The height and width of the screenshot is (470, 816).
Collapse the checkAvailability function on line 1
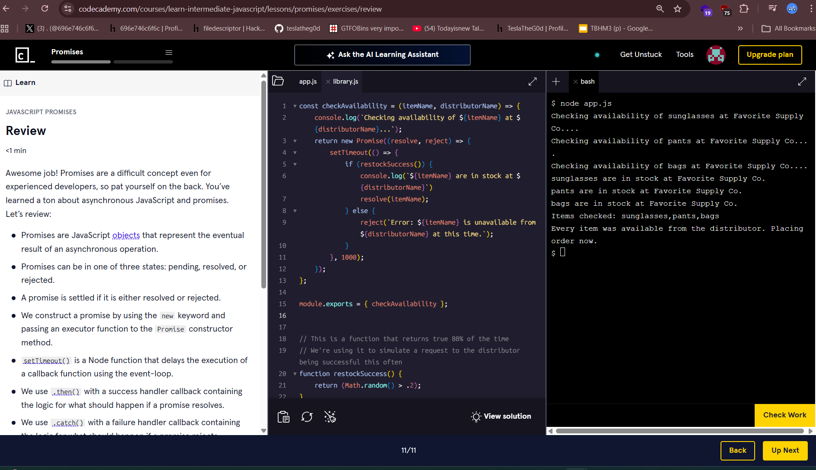pyautogui.click(x=295, y=106)
